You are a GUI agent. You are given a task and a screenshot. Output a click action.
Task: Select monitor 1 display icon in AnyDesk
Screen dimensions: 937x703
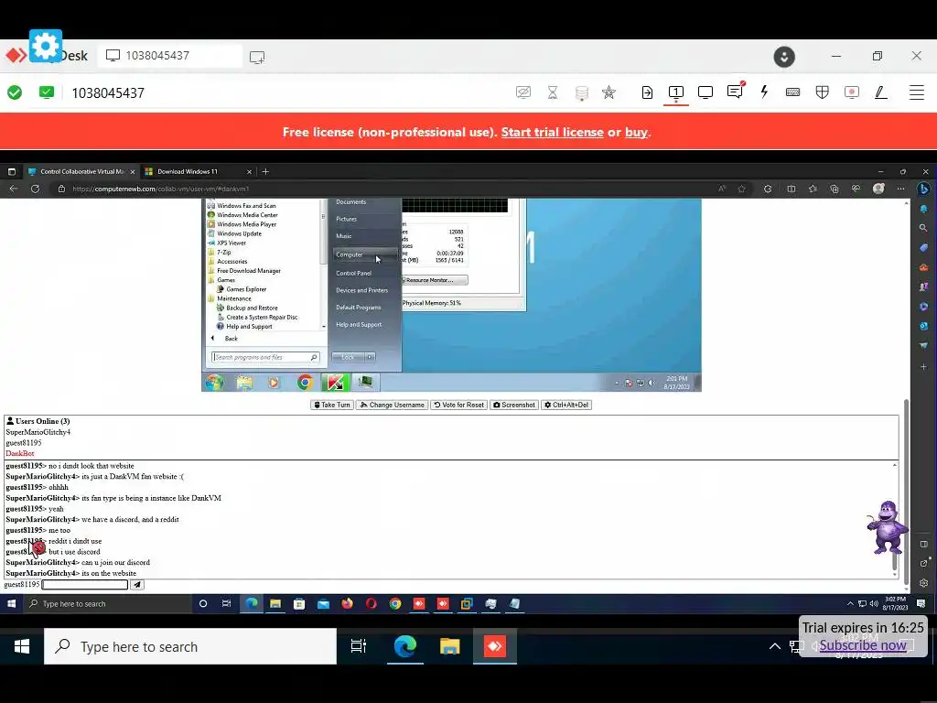click(676, 92)
